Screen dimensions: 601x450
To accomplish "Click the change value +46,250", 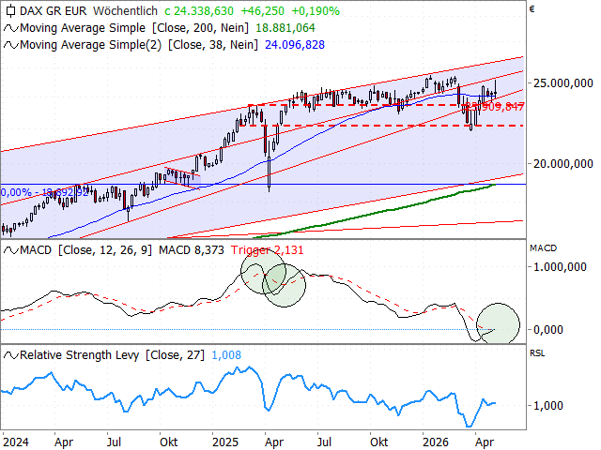I will (x=263, y=11).
